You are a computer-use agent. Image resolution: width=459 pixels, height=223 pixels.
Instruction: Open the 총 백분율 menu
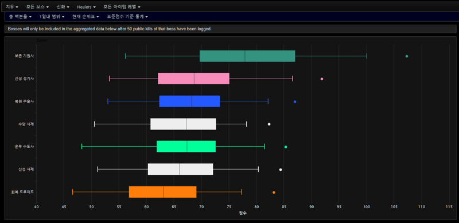point(20,17)
